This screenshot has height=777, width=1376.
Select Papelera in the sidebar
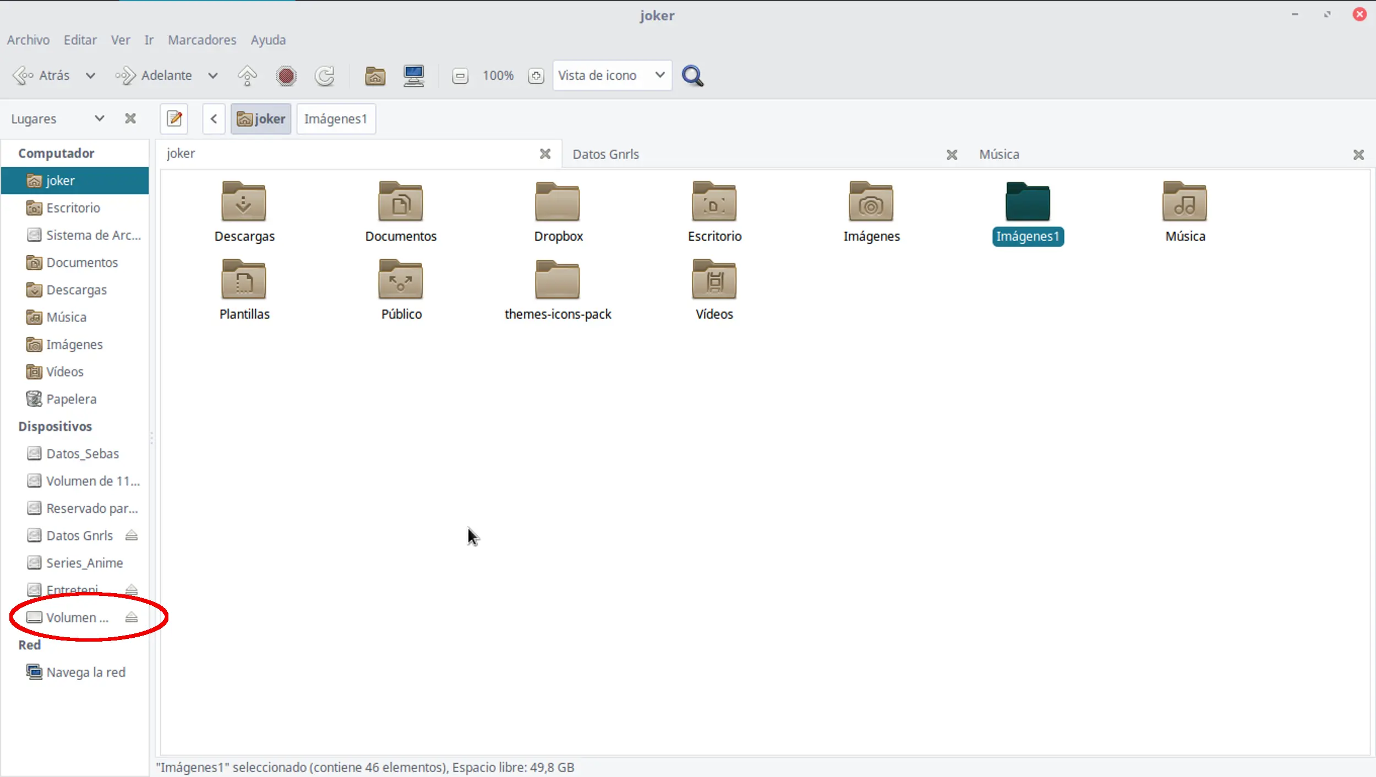pos(71,399)
